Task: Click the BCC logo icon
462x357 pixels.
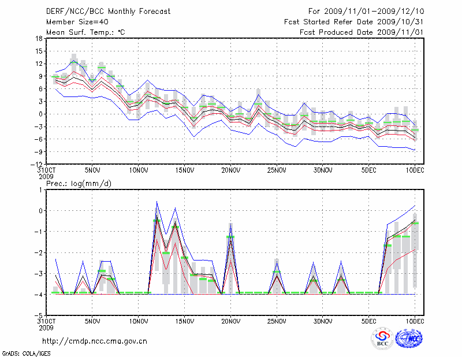Action: point(382,339)
